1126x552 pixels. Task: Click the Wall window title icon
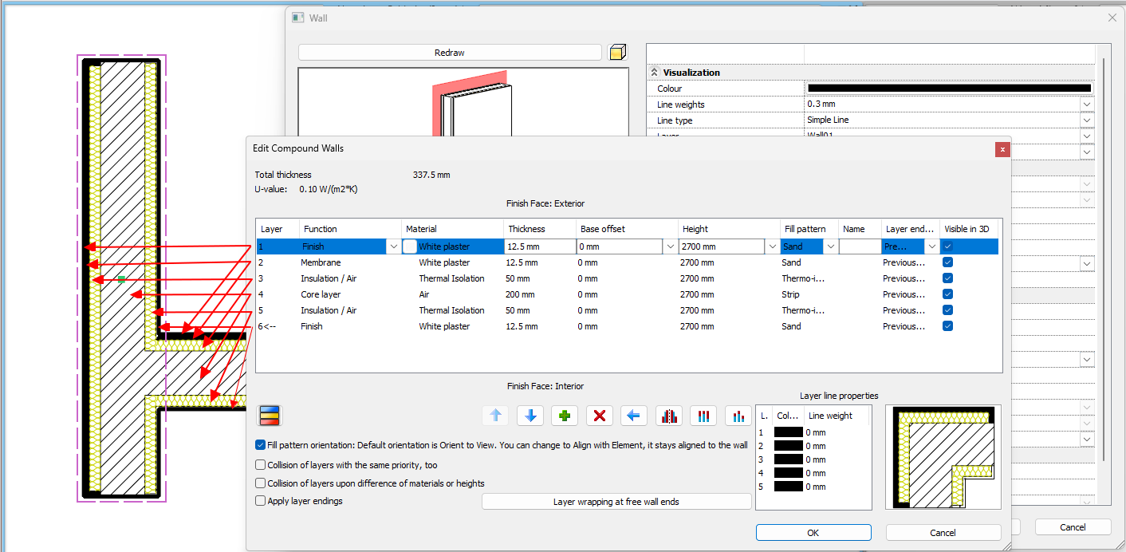(298, 18)
